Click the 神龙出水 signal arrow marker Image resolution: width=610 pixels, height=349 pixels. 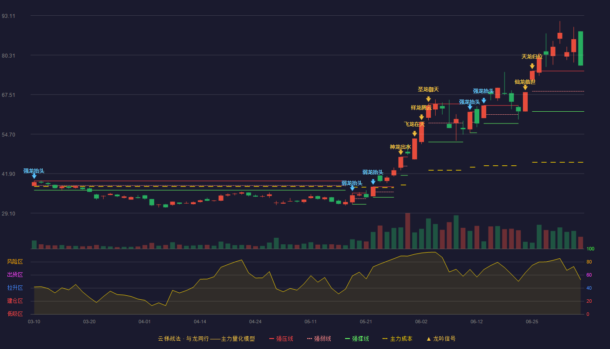tap(400, 152)
